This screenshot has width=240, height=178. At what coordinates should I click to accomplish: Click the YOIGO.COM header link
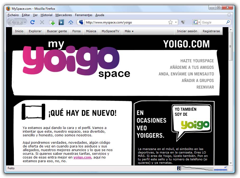(186, 44)
